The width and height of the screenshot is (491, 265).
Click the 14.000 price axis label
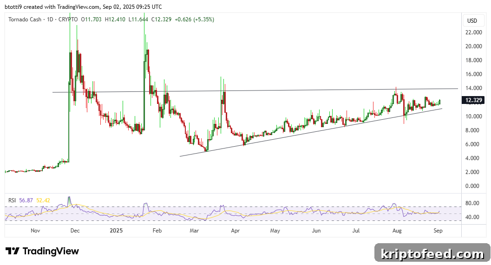tap(473, 88)
